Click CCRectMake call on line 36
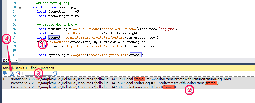This screenshot has height=103, width=255. pyautogui.click(x=71, y=33)
